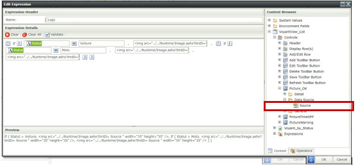Confirm the expression with the OK button
Screen dimensions: 355x167
324,160
